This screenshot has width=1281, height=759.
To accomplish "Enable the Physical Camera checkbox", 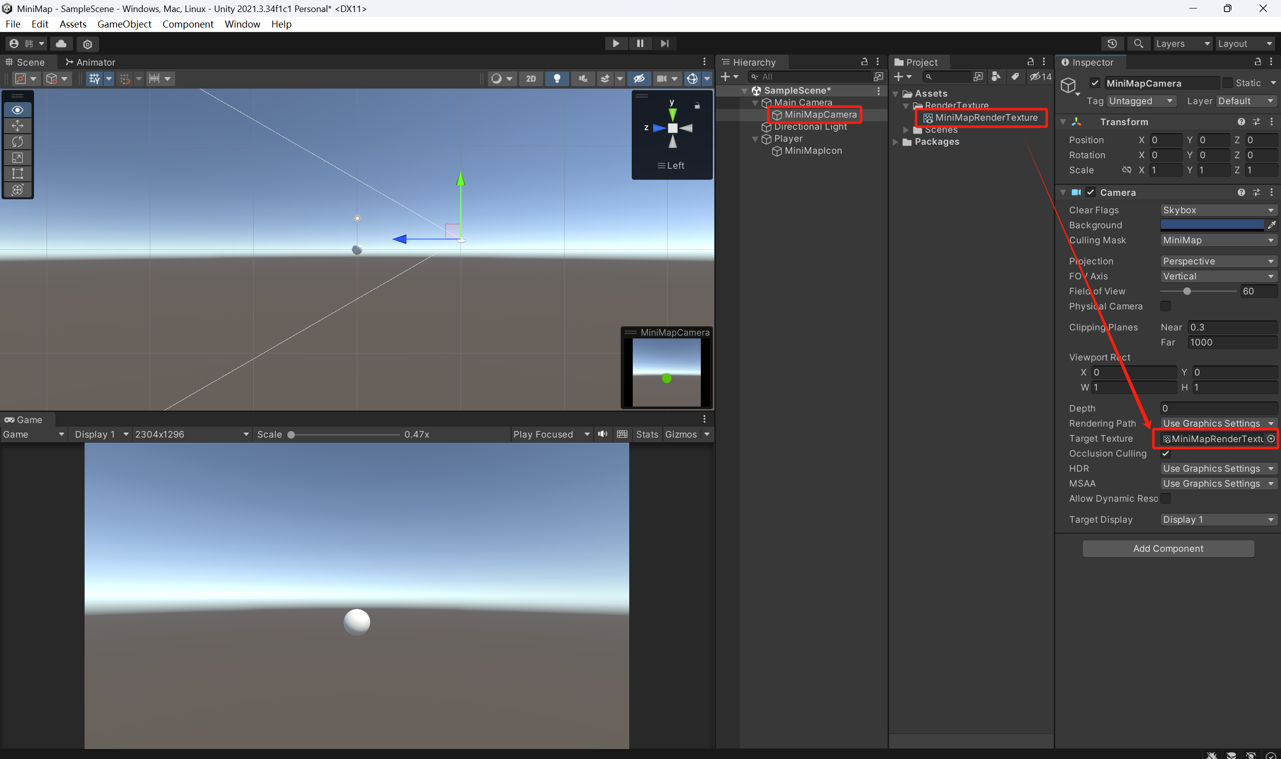I will pos(1165,306).
